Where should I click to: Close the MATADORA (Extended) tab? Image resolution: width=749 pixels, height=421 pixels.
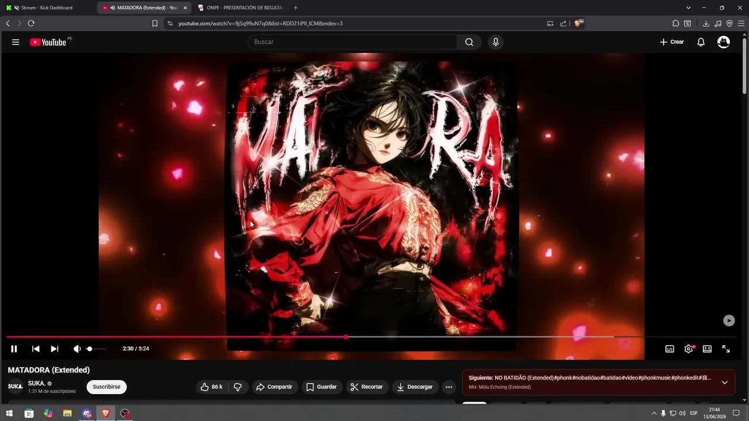coord(185,8)
